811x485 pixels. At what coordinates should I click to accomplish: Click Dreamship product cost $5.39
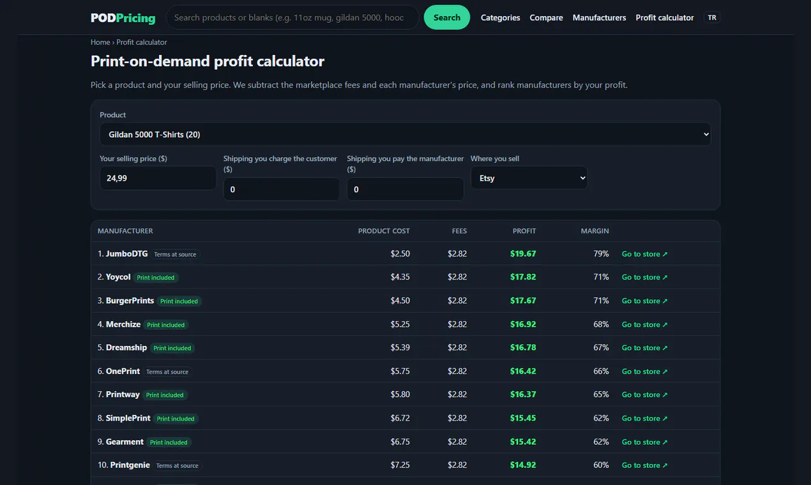[400, 348]
